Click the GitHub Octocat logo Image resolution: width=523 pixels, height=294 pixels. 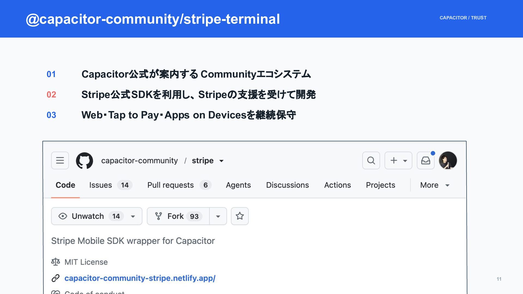84,160
